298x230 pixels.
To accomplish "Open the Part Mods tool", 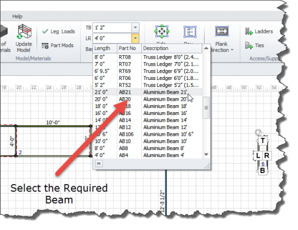I will pos(58,45).
